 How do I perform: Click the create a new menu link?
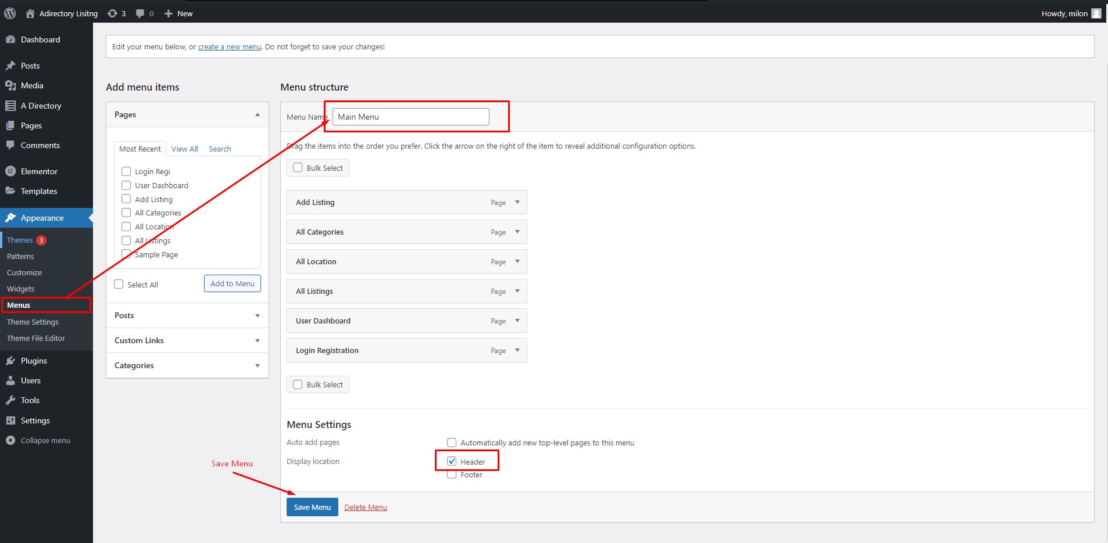click(229, 46)
